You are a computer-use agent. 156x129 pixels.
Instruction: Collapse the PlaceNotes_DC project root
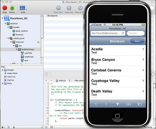tap(3, 18)
